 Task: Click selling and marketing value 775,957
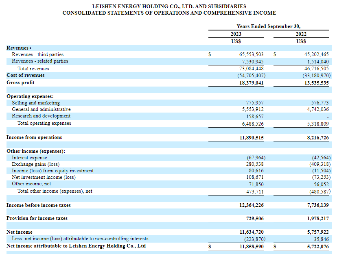255,103
